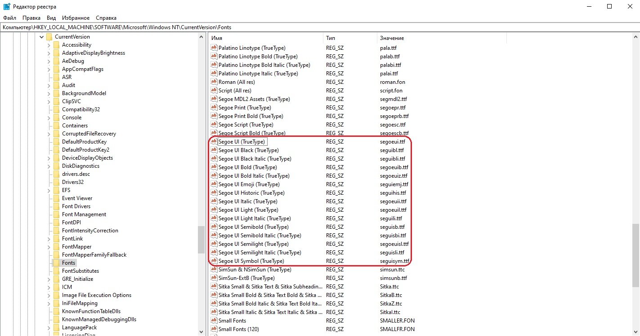Image resolution: width=640 pixels, height=336 pixels.
Task: Click string icon of Palatino Linotype (TrueType)
Action: click(x=214, y=48)
